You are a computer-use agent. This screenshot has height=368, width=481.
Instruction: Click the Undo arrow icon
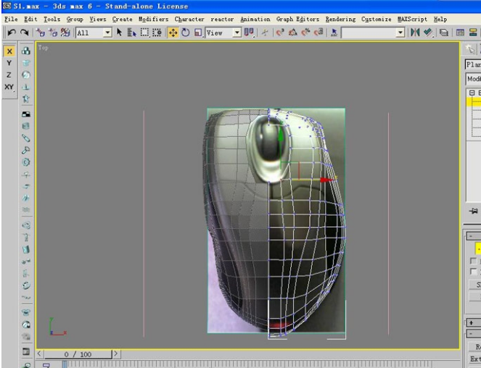(x=11, y=33)
